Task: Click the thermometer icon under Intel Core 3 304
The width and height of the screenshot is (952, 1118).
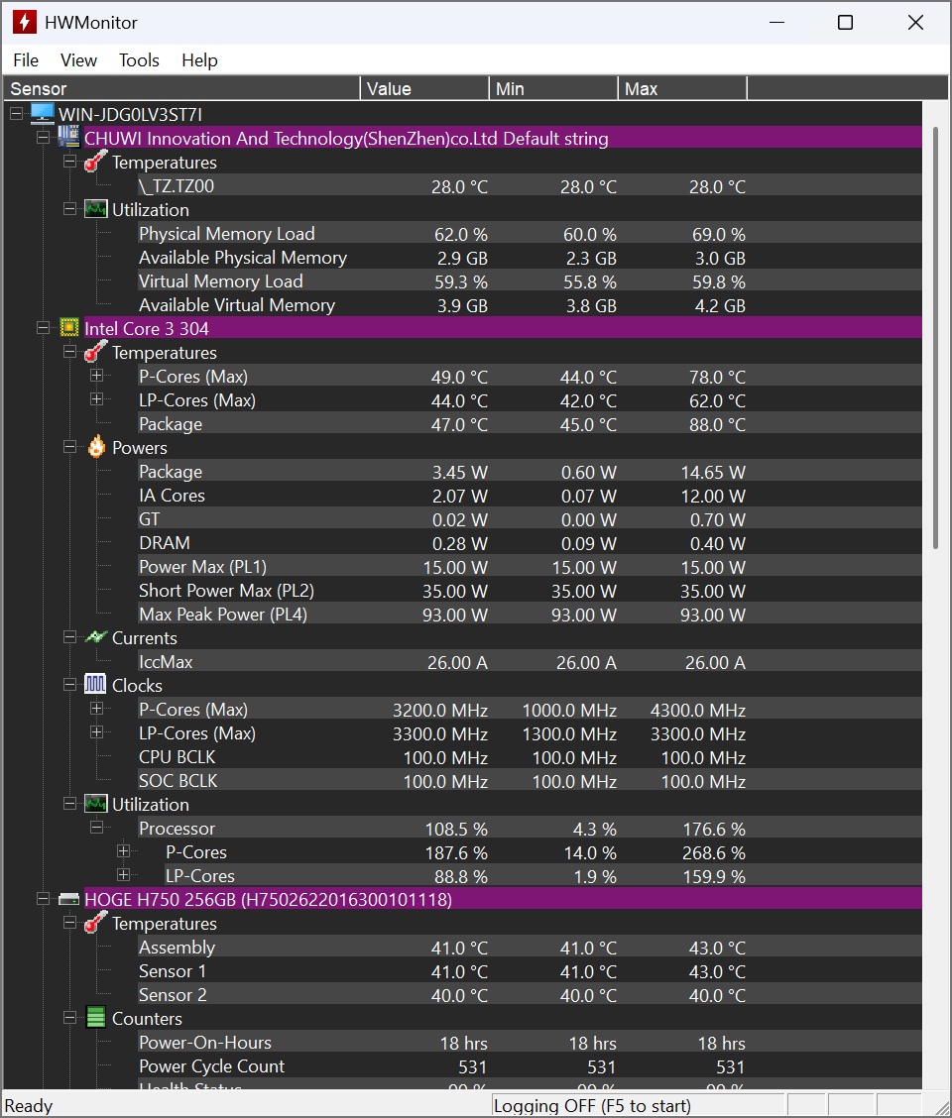Action: pos(95,352)
